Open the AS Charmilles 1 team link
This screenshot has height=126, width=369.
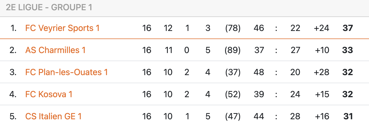[55, 50]
